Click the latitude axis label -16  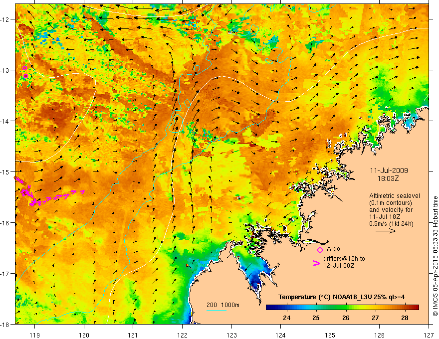point(5,223)
